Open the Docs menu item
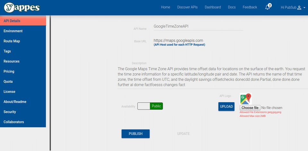This screenshot has height=151, width=308. [x=232, y=7]
